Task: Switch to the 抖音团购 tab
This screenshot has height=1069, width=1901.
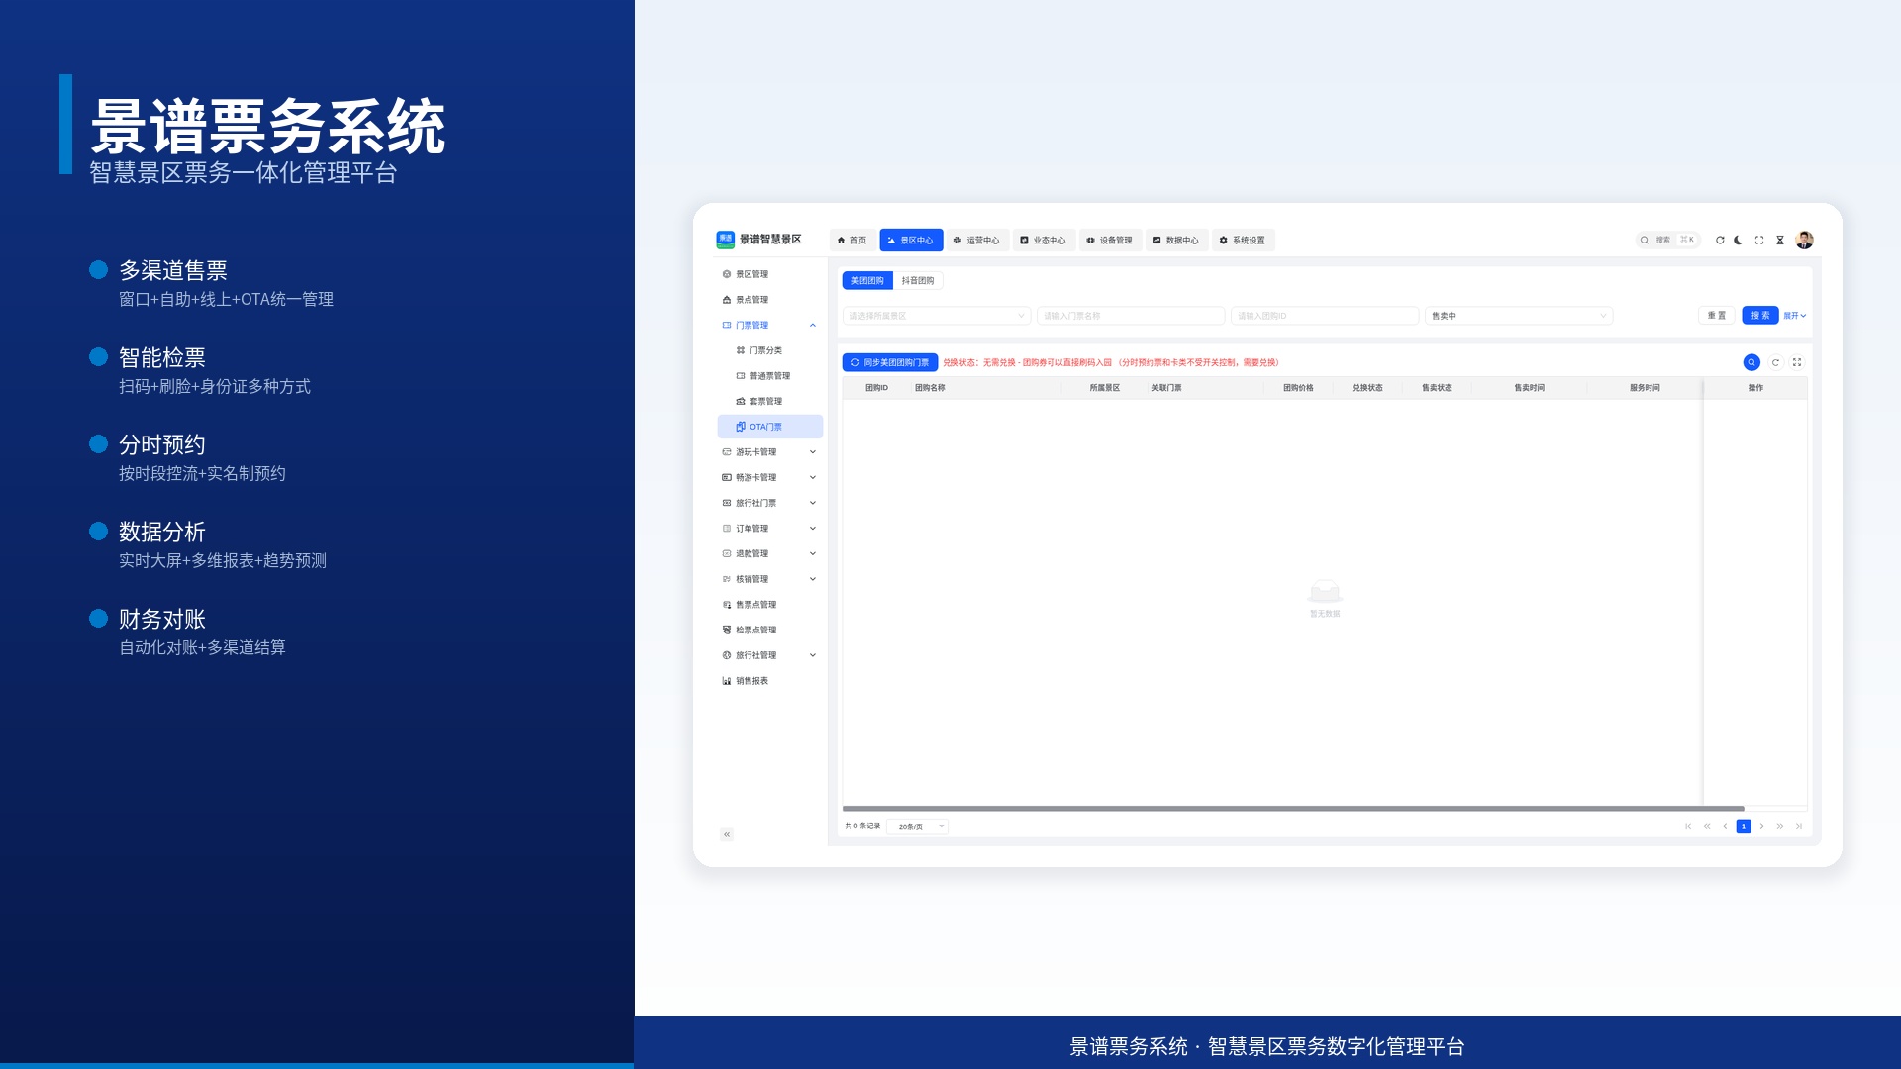Action: (x=918, y=281)
